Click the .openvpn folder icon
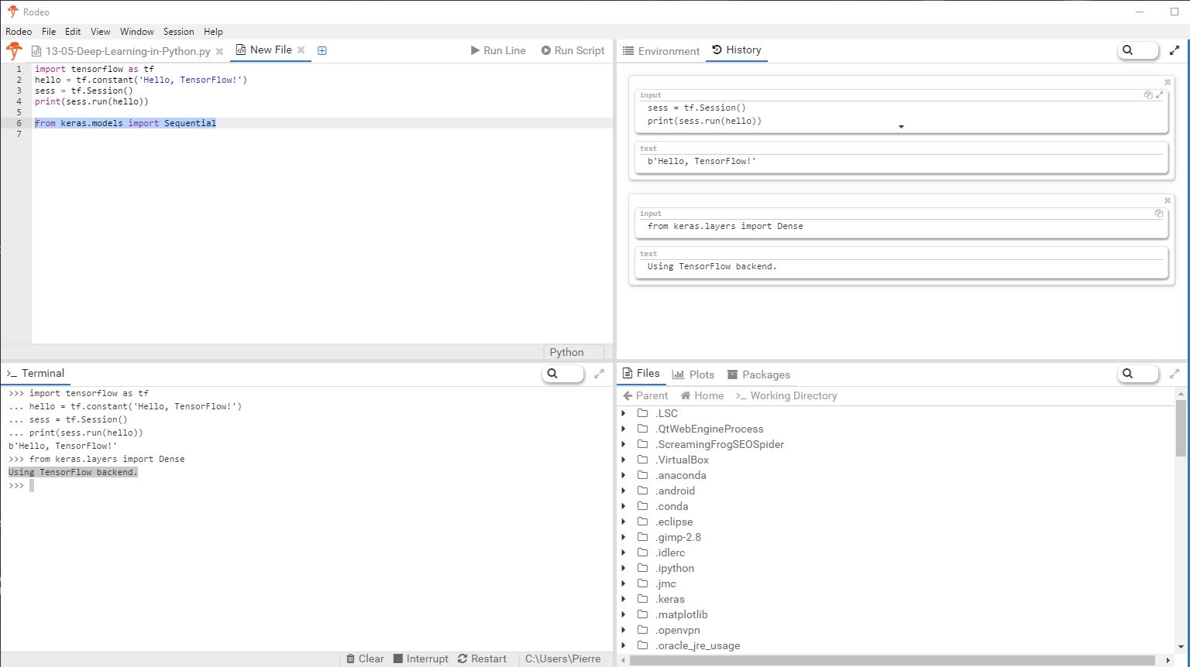The height and width of the screenshot is (667, 1190). click(642, 630)
